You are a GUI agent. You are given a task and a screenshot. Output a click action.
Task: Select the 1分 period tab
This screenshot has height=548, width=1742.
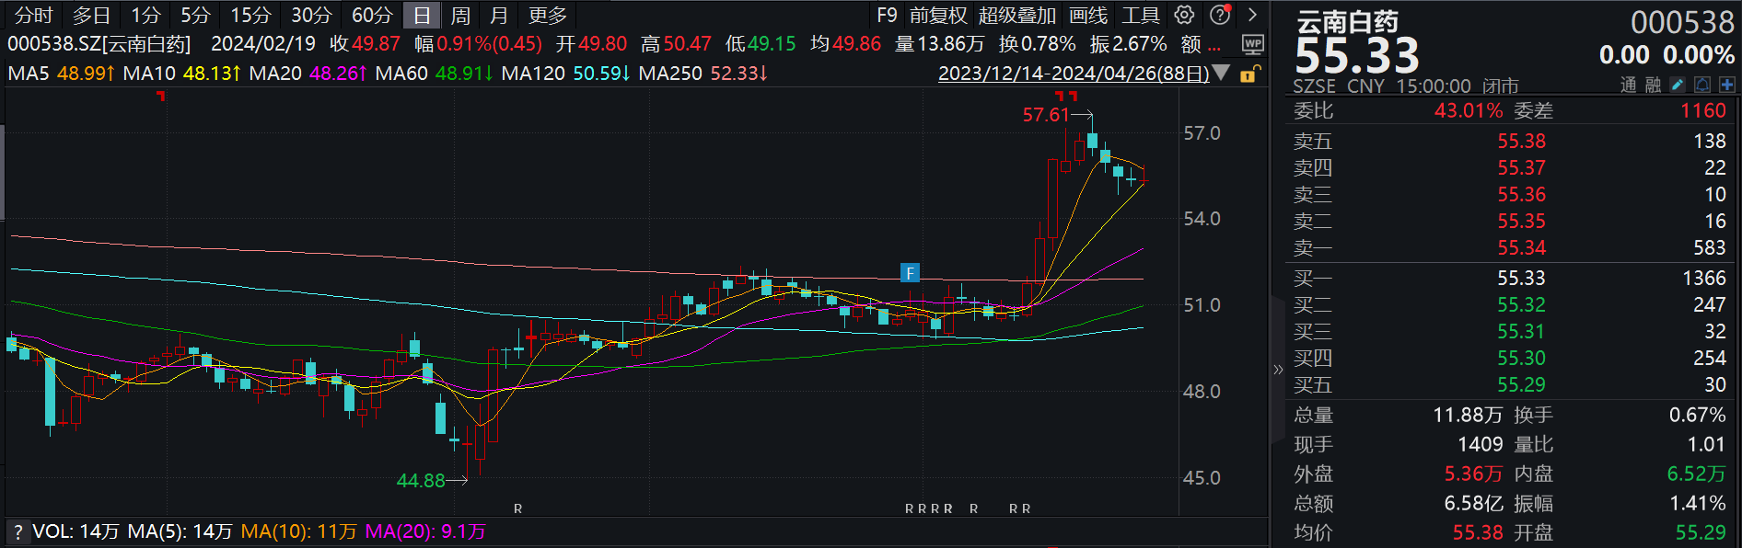tap(145, 16)
